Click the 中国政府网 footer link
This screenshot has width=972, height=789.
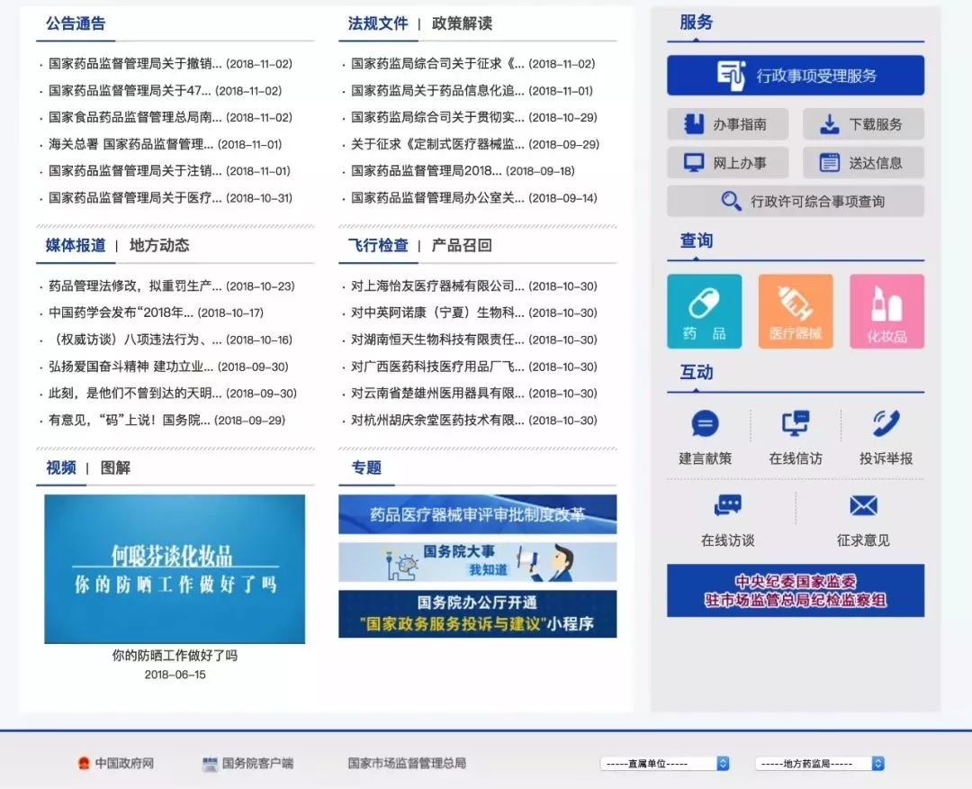click(x=115, y=763)
